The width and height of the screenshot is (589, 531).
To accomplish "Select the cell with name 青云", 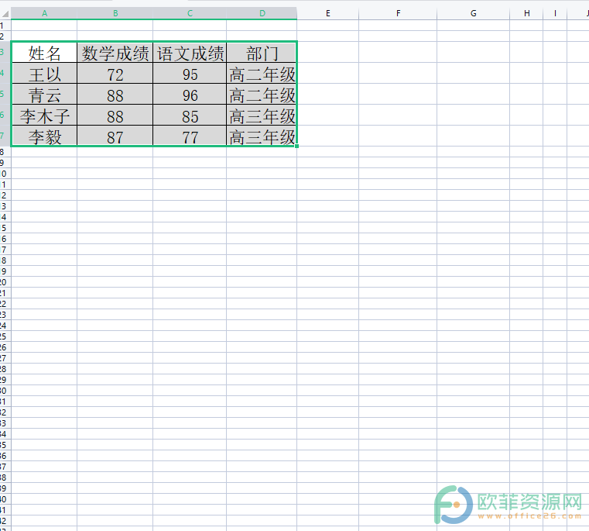I will click(44, 95).
